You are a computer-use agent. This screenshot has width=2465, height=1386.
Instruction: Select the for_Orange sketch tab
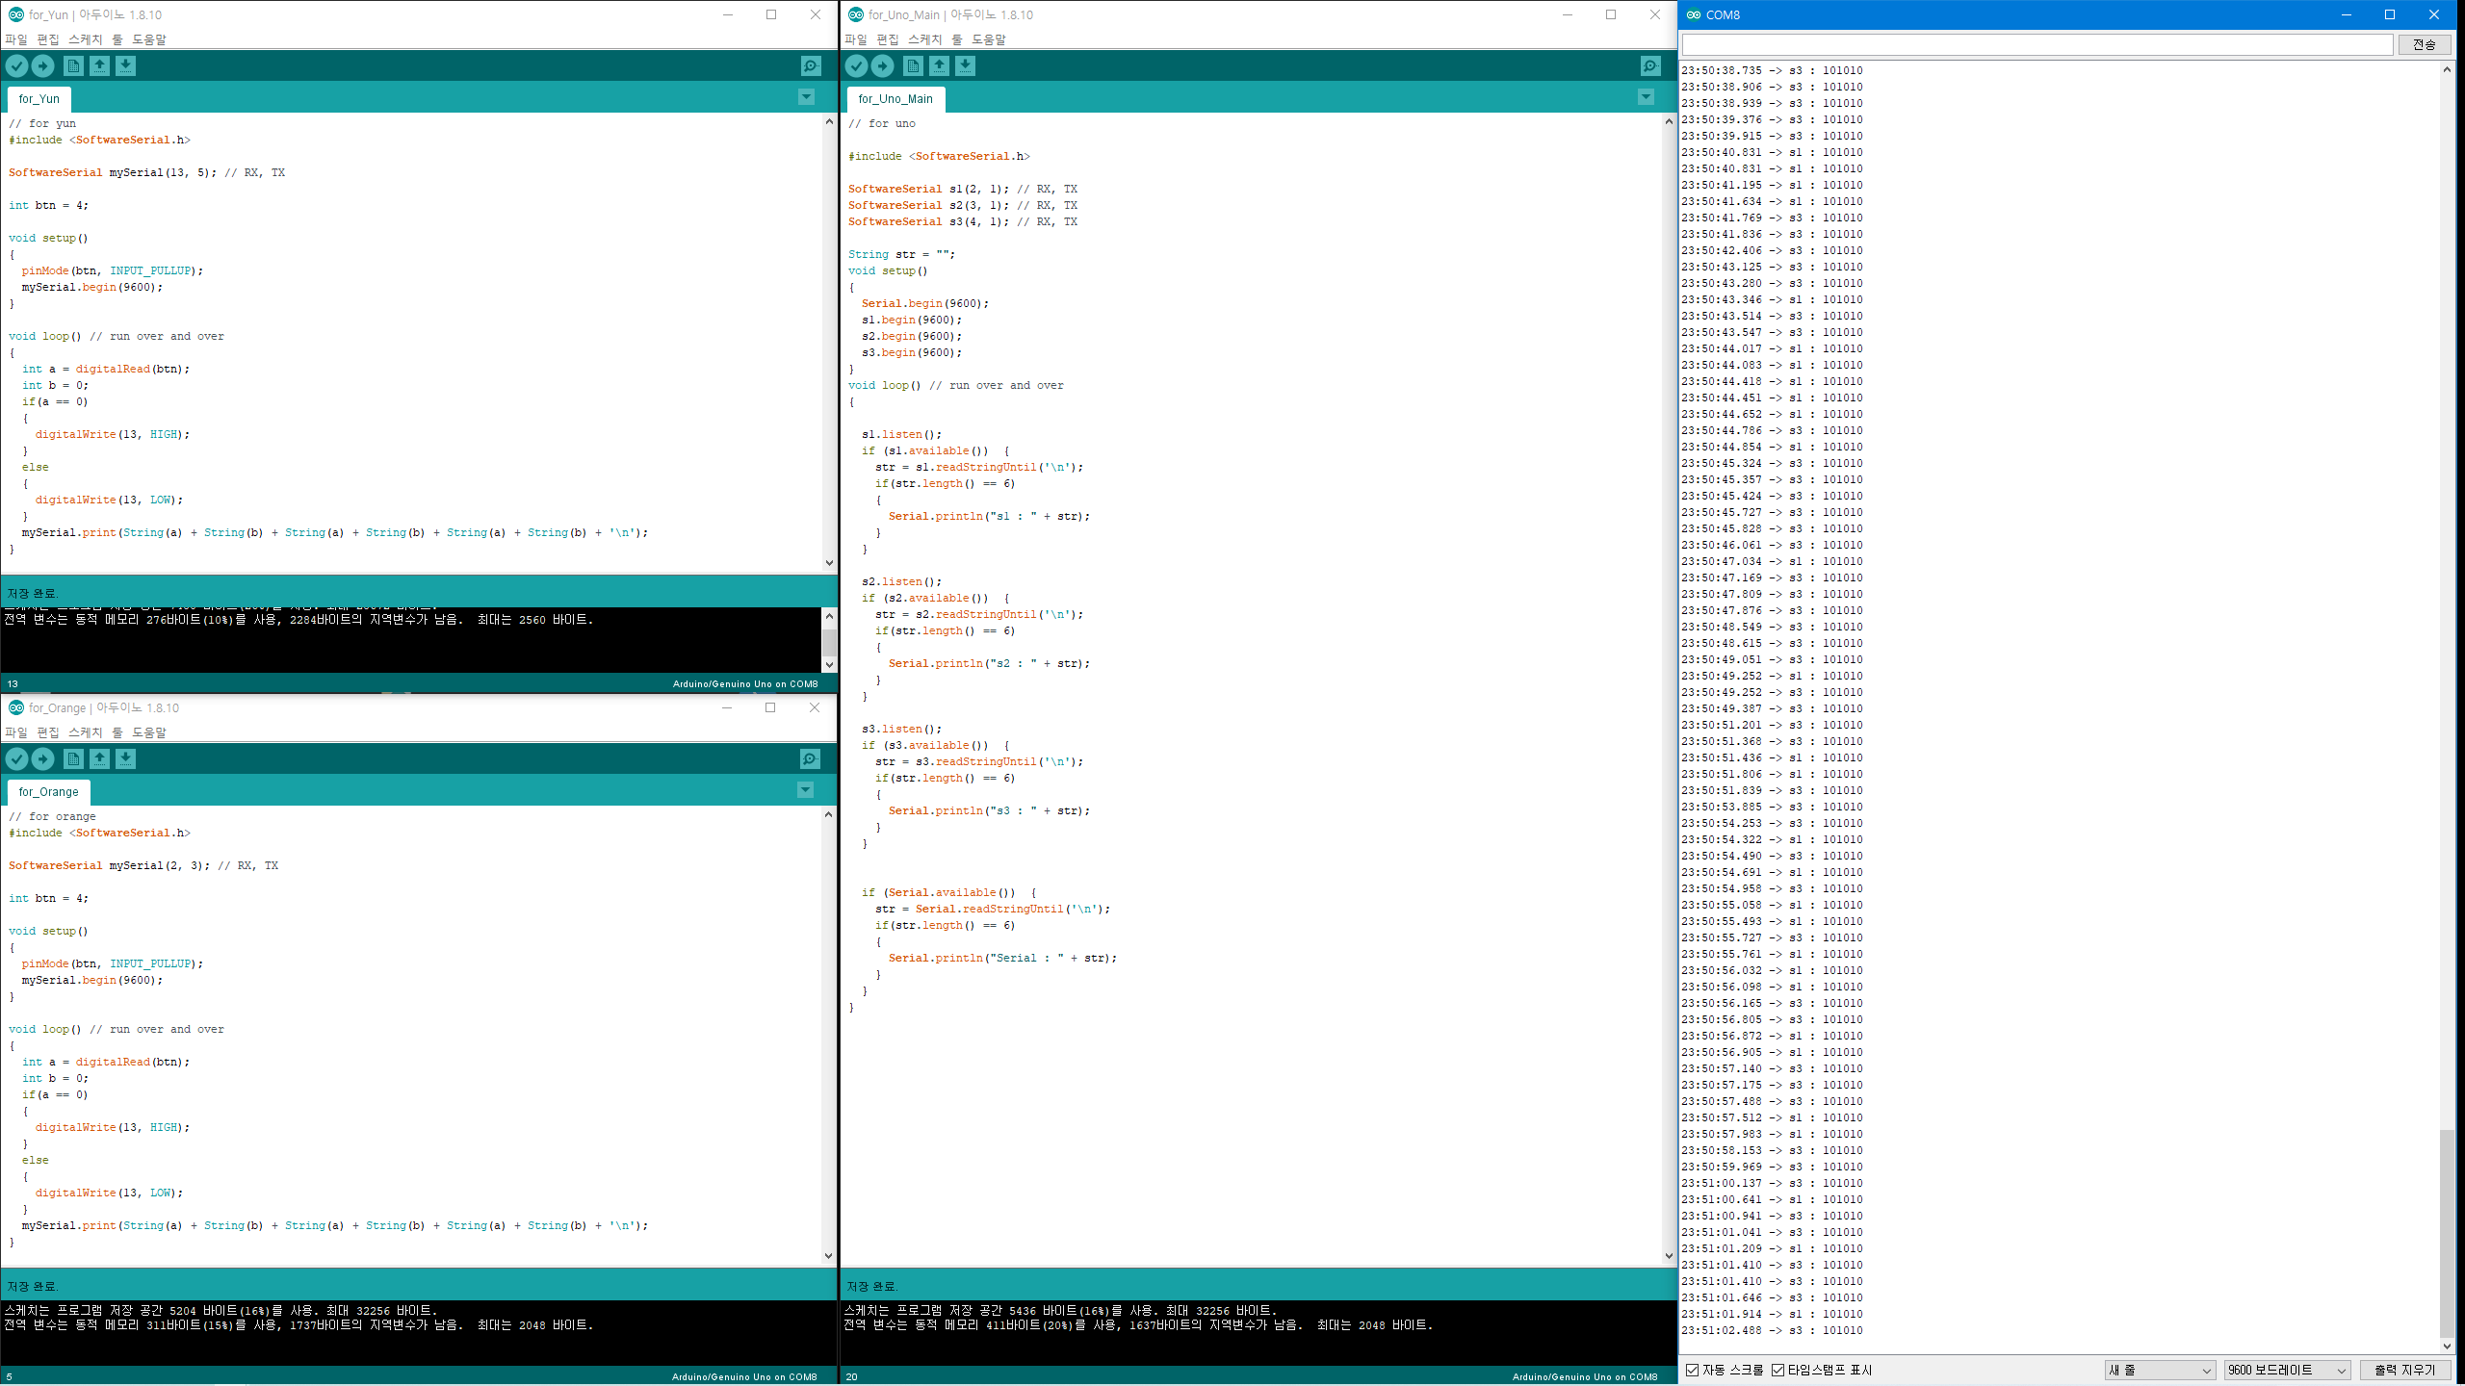click(x=48, y=791)
